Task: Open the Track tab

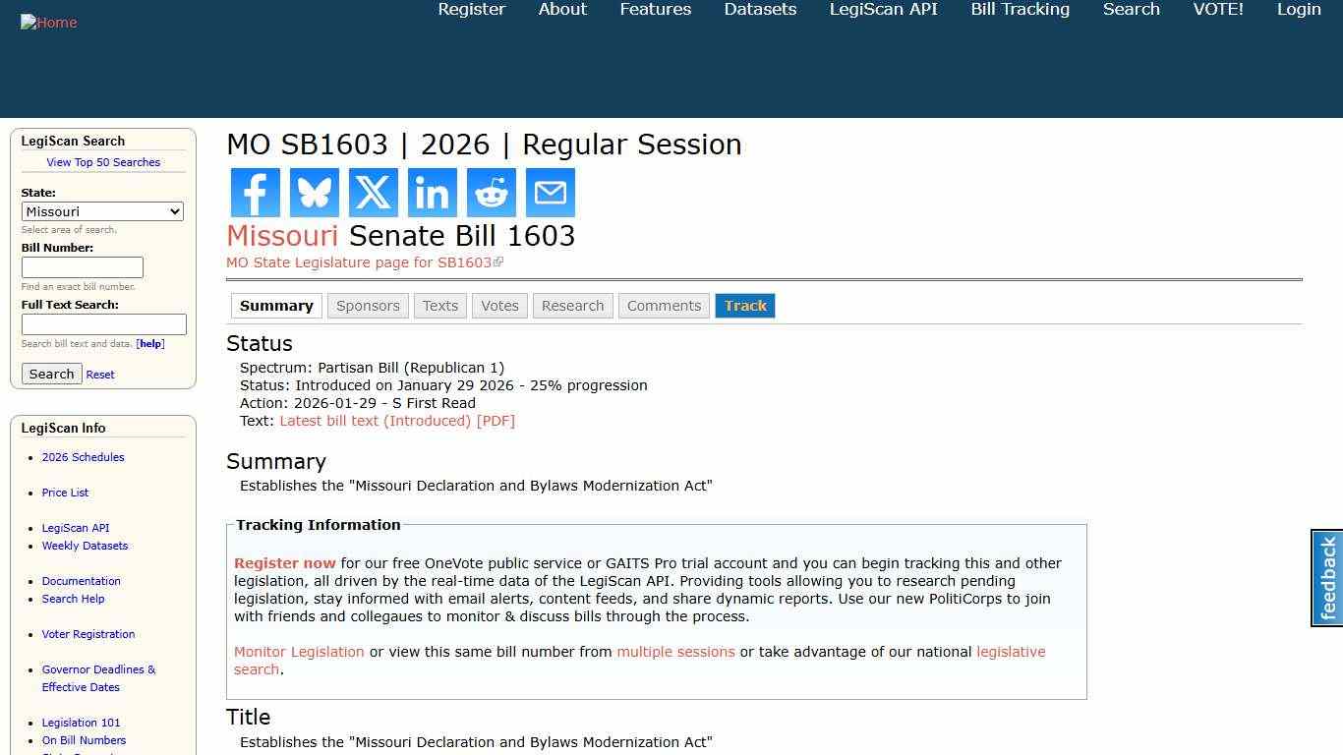Action: 744,306
